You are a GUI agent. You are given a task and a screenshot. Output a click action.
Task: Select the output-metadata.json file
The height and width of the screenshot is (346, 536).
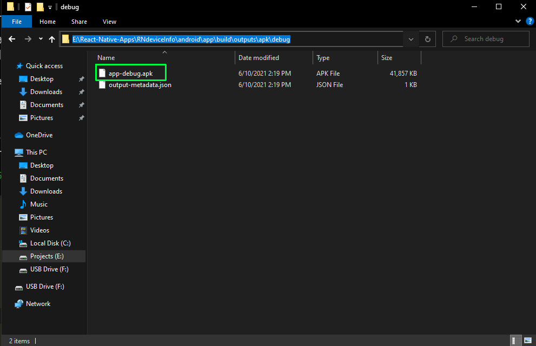click(x=140, y=85)
